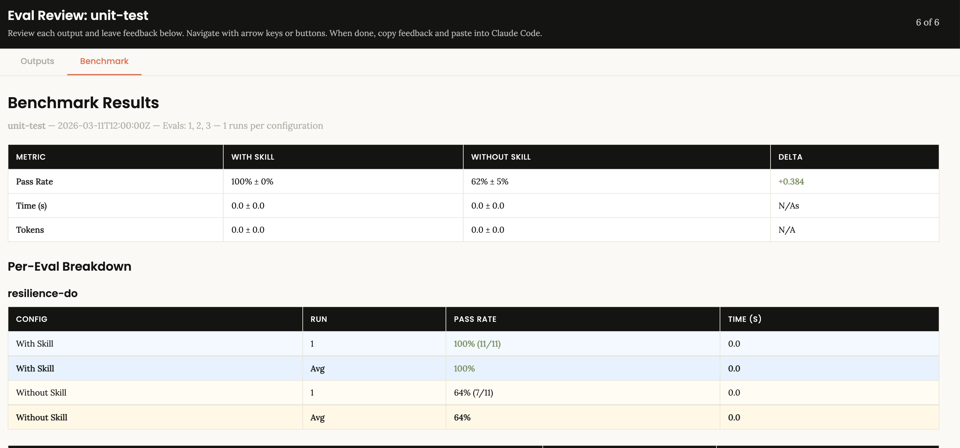The image size is (960, 448).
Task: Select the Without Skill run 1 row
Action: 41,392
